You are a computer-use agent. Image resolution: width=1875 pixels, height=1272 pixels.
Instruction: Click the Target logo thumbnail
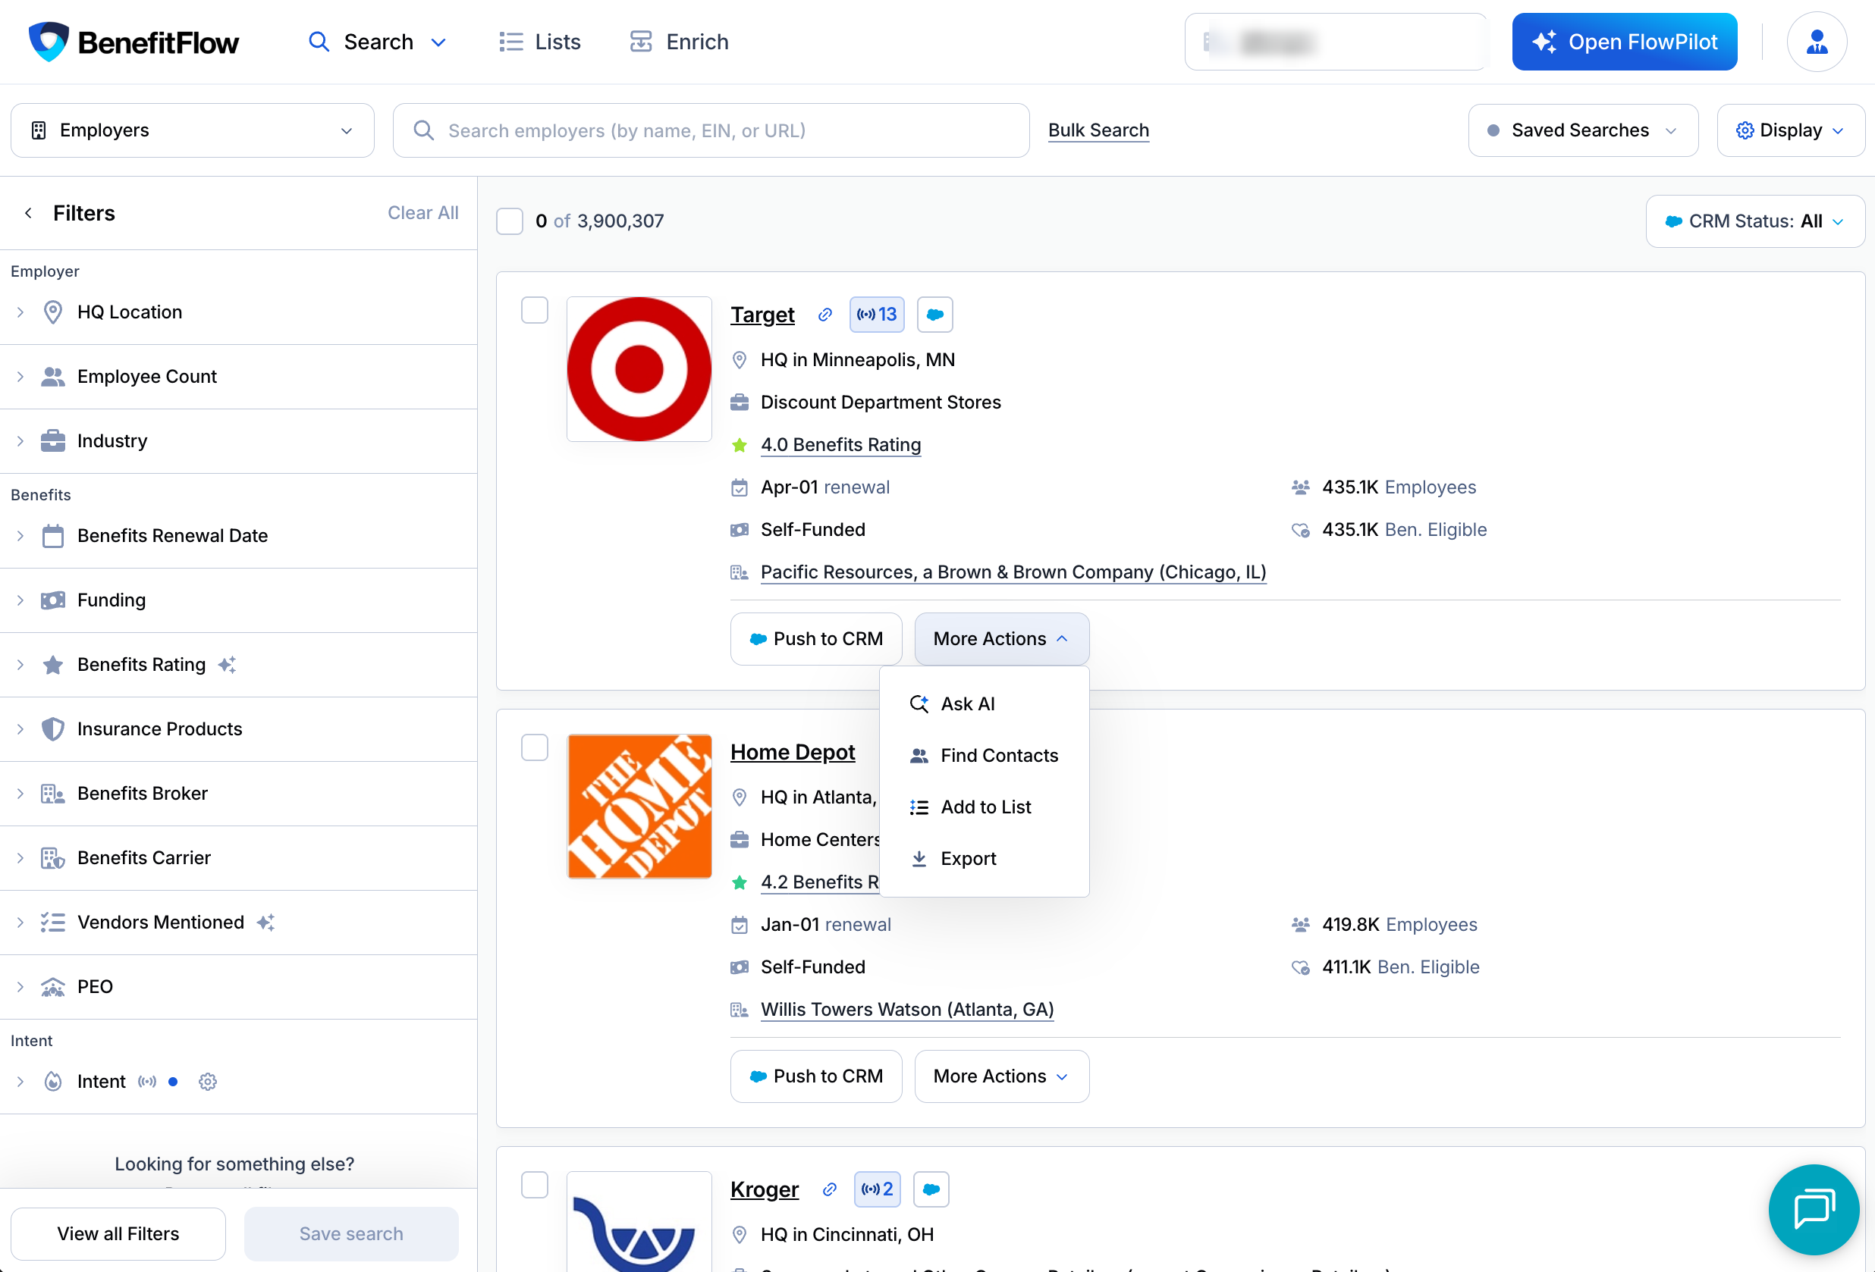[x=639, y=369]
